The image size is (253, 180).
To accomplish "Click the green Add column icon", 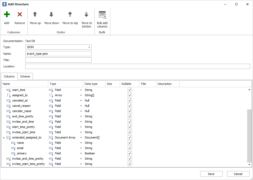I will click(7, 15).
